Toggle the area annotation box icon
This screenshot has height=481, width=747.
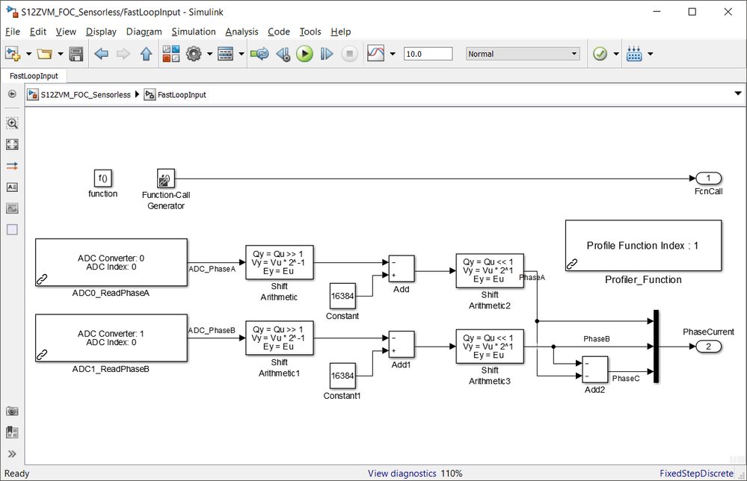[x=12, y=230]
